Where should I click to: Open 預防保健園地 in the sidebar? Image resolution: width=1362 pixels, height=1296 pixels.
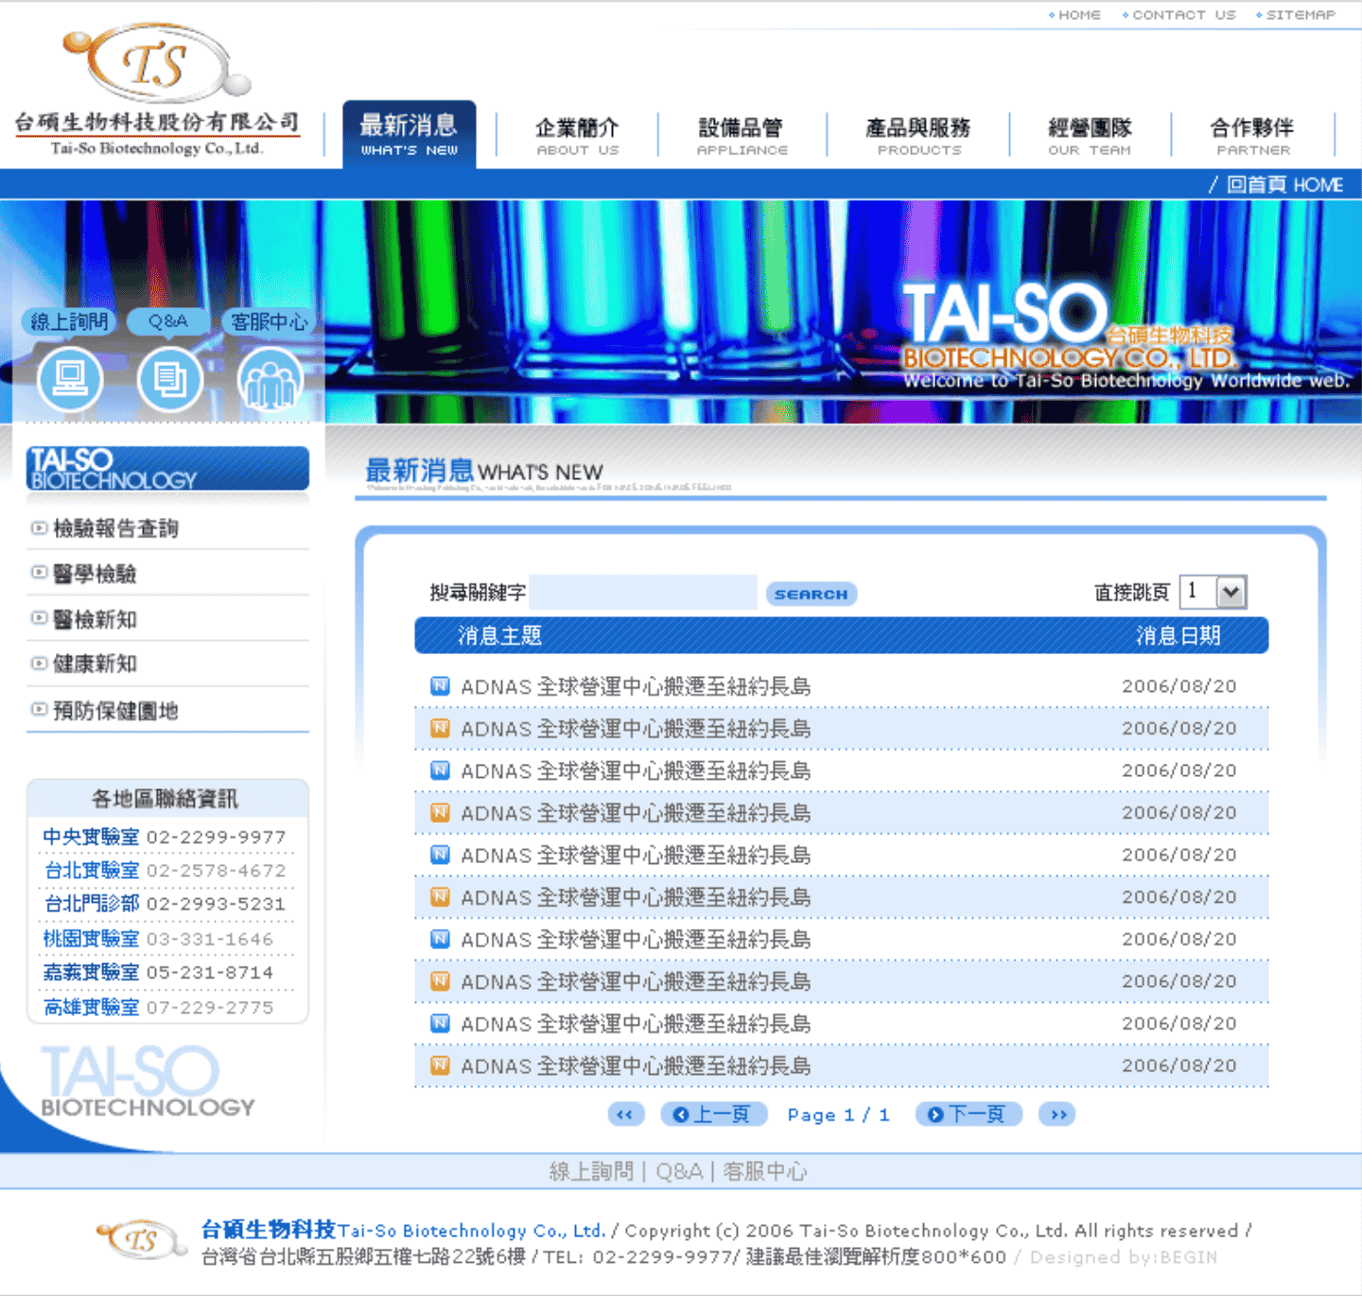(x=115, y=711)
